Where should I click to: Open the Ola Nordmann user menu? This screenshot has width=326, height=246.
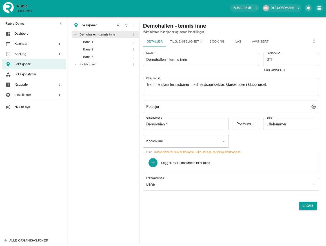coord(282,8)
